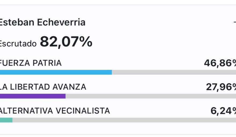Click the purple La Libertad Avanza bar
The width and height of the screenshot is (236, 137).
click(33, 96)
